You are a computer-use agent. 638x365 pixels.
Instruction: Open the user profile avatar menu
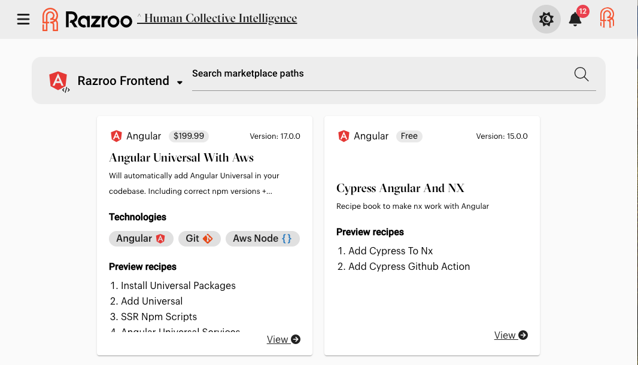point(607,19)
